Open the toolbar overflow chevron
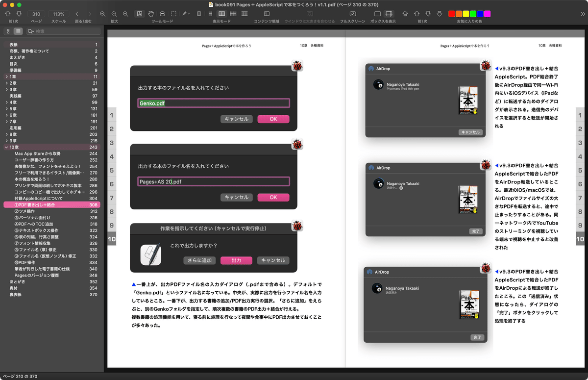588x380 pixels. point(582,14)
